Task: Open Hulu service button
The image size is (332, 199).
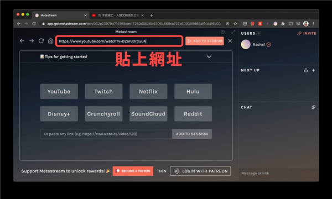Action: click(193, 91)
